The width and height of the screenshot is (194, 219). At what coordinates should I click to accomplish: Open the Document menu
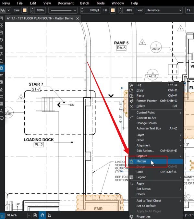point(66,3)
